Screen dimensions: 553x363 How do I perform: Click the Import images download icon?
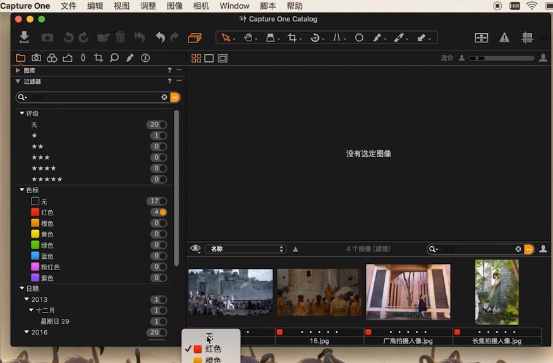(24, 37)
